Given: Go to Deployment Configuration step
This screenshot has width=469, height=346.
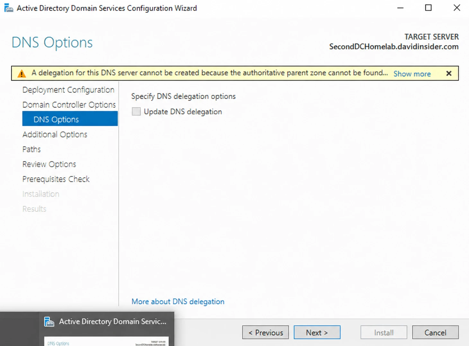Looking at the screenshot, I should tap(68, 90).
